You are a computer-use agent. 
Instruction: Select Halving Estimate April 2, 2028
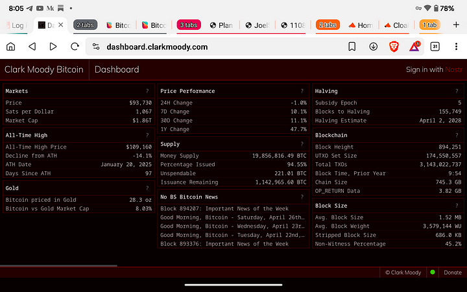pos(440,121)
